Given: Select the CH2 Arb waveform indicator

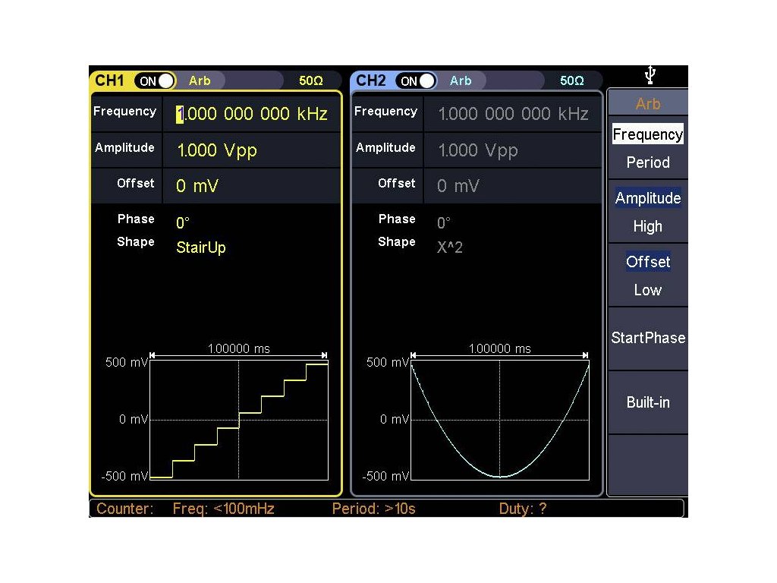Looking at the screenshot, I should point(461,80).
